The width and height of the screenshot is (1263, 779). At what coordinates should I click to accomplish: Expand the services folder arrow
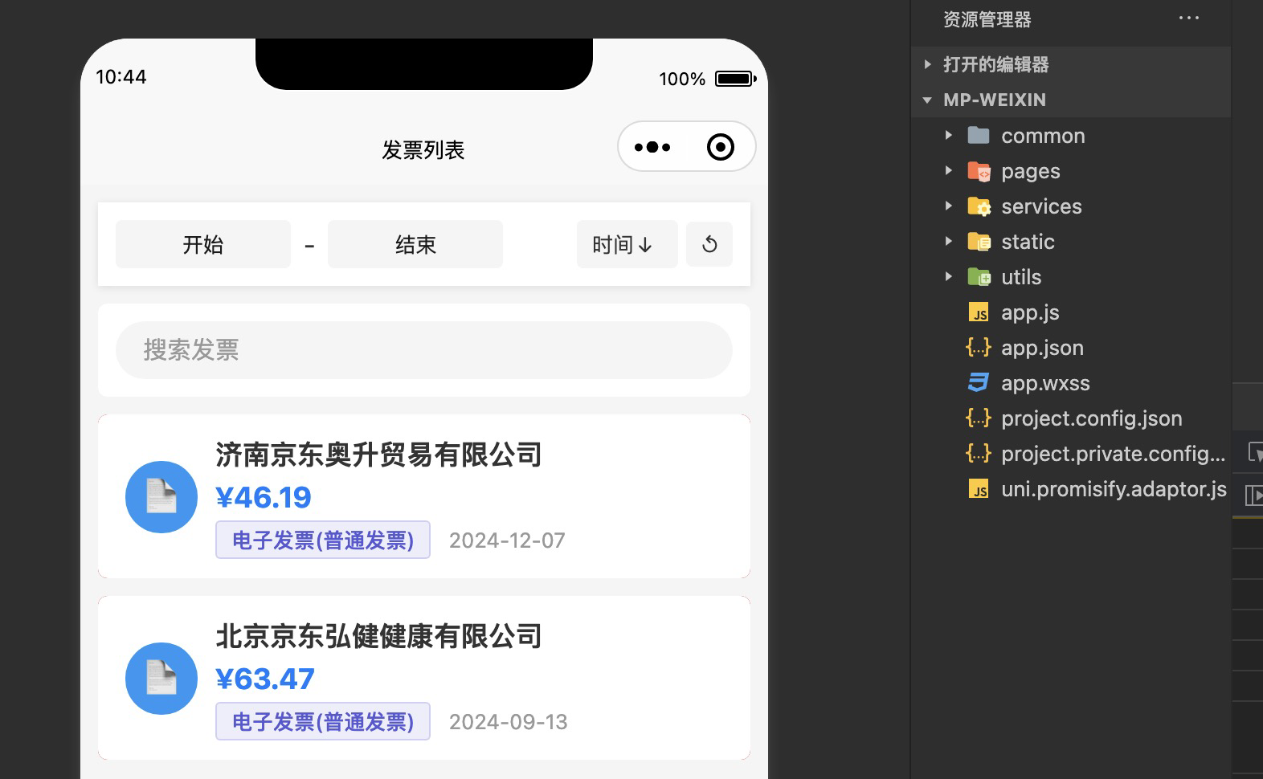949,206
